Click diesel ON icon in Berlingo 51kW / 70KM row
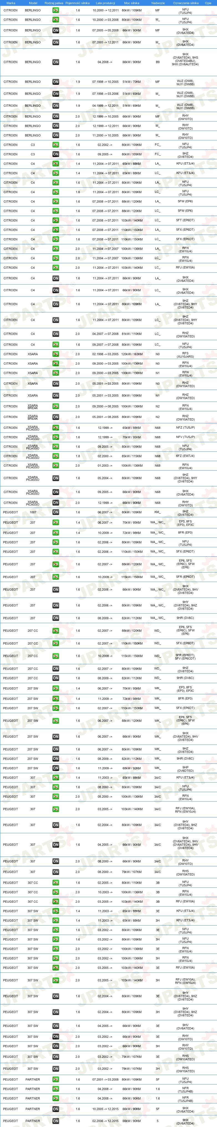This screenshot has width=217, height=1127. [55, 82]
